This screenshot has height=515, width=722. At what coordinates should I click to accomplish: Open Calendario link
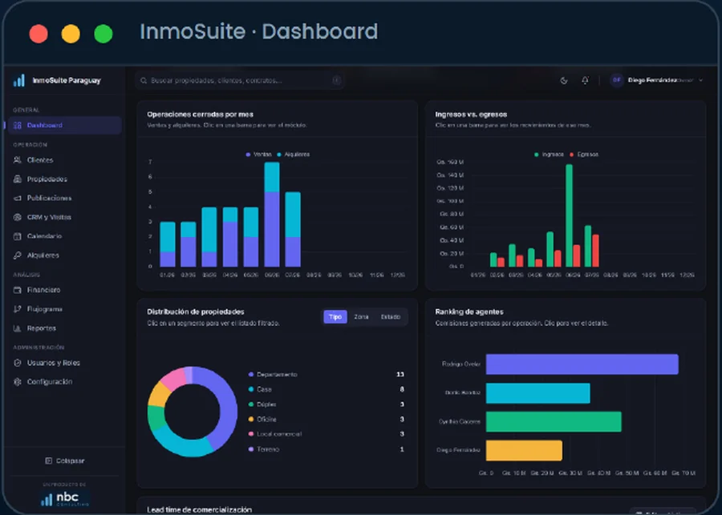pos(65,236)
